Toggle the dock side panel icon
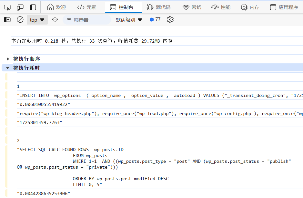This screenshot has height=198, width=303. coord(33,7)
